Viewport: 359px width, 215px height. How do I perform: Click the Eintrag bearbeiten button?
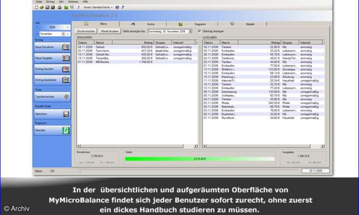(x=52, y=80)
